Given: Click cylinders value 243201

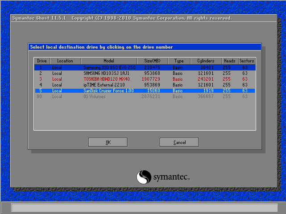Looking at the screenshot, I should click(206, 79).
